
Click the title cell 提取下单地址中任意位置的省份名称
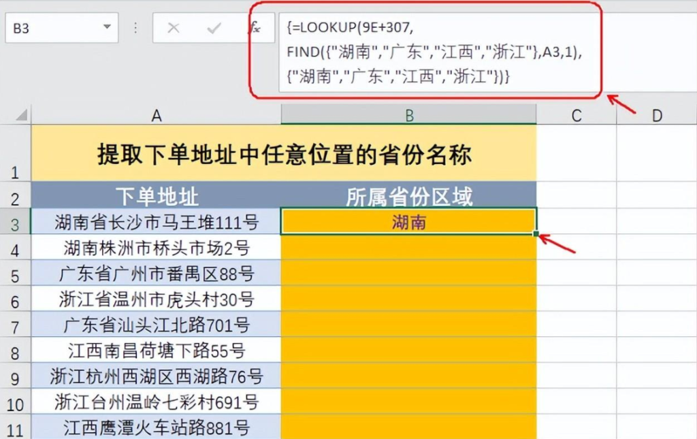point(284,153)
